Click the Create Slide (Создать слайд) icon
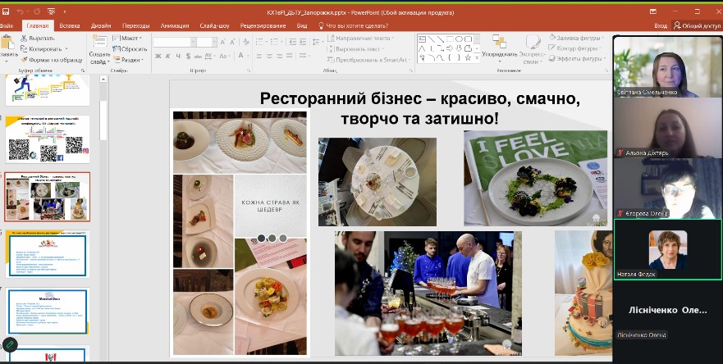723x364 pixels. 98,46
